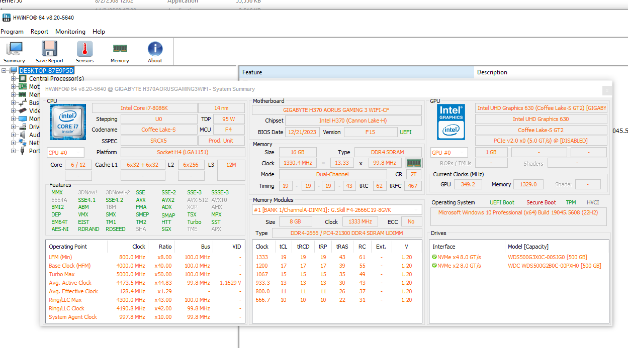The width and height of the screenshot is (628, 348).
Task: Click the WDC WDS500G2B0C-00PXH0 drive model
Action: pos(555,266)
